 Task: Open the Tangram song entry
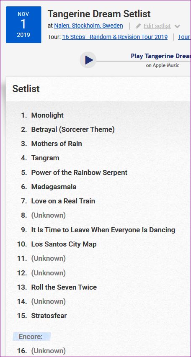pyautogui.click(x=45, y=158)
